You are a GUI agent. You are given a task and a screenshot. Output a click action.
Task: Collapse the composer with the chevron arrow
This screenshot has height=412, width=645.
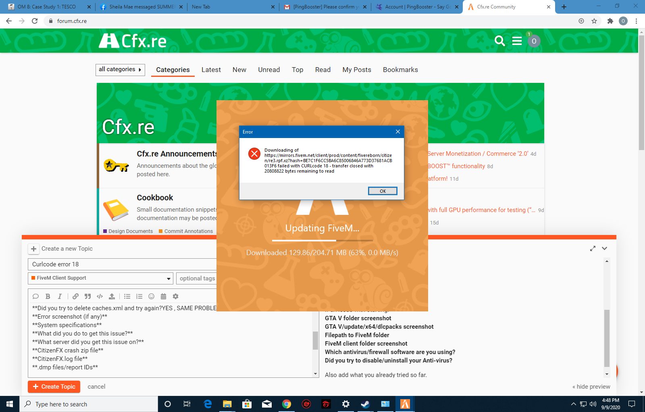coord(605,248)
